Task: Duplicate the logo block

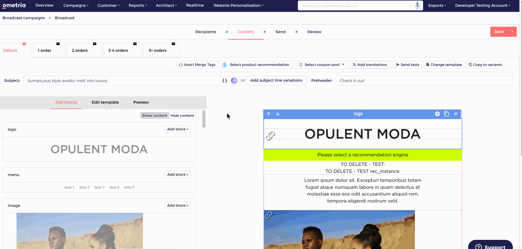Action: click(447, 114)
